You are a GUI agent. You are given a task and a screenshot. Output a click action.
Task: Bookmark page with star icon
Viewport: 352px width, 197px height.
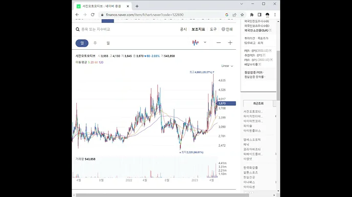[242, 15]
